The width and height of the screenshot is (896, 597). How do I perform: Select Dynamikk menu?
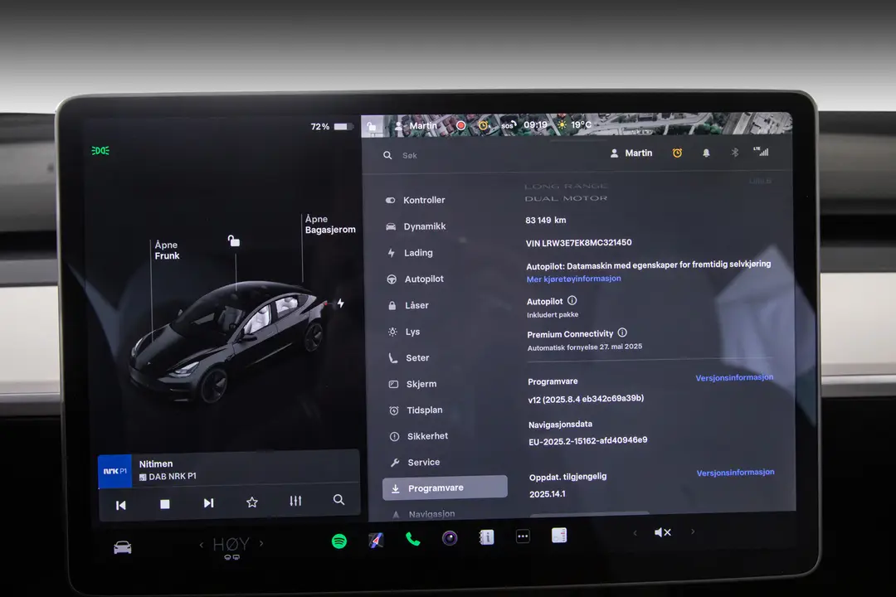click(416, 226)
